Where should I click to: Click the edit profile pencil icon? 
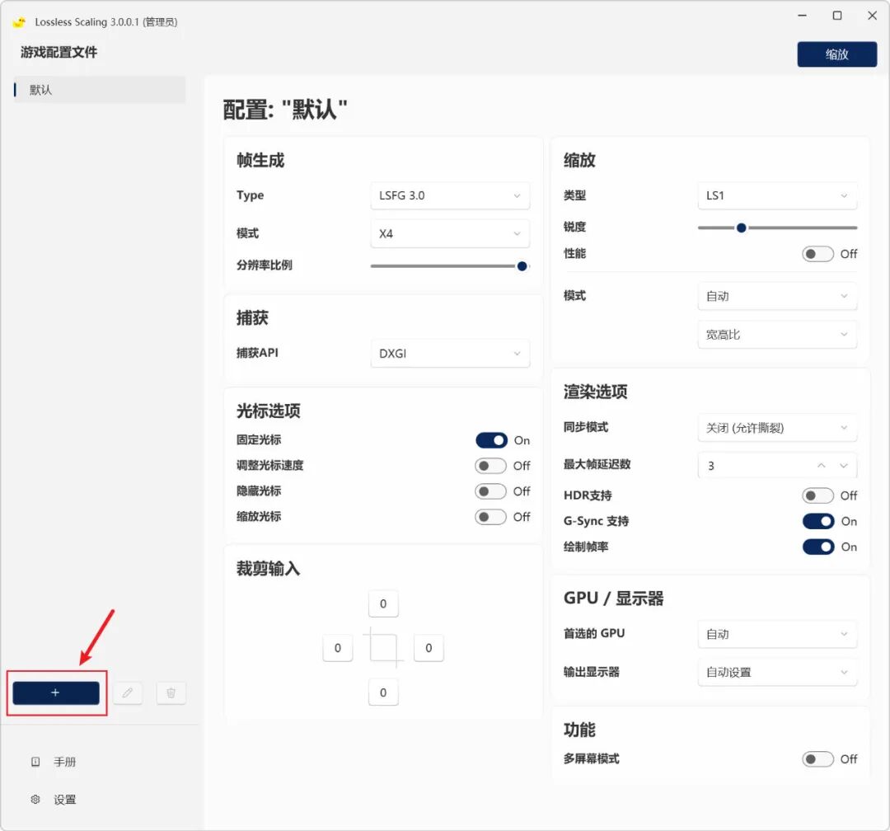(x=128, y=693)
